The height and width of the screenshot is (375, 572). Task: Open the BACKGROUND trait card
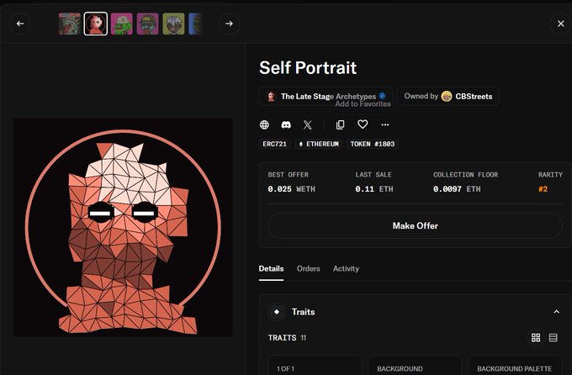pyautogui.click(x=415, y=366)
